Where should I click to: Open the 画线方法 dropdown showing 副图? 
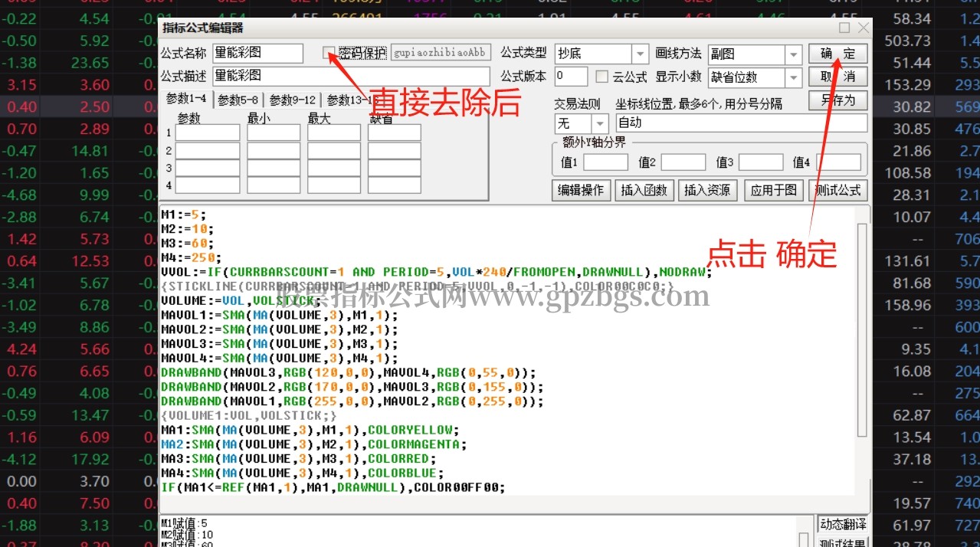tap(795, 54)
